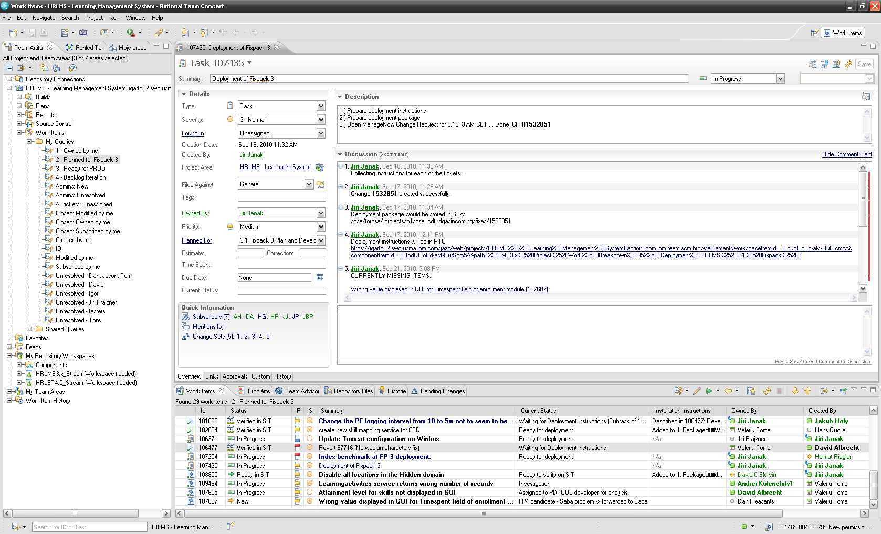Click the down arrow in Work Items view toolbar
Screen dimensions: 881x534
(x=795, y=391)
